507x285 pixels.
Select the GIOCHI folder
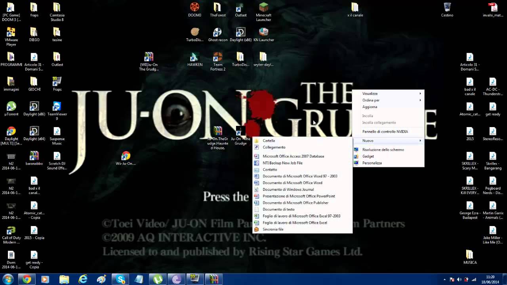(x=34, y=84)
